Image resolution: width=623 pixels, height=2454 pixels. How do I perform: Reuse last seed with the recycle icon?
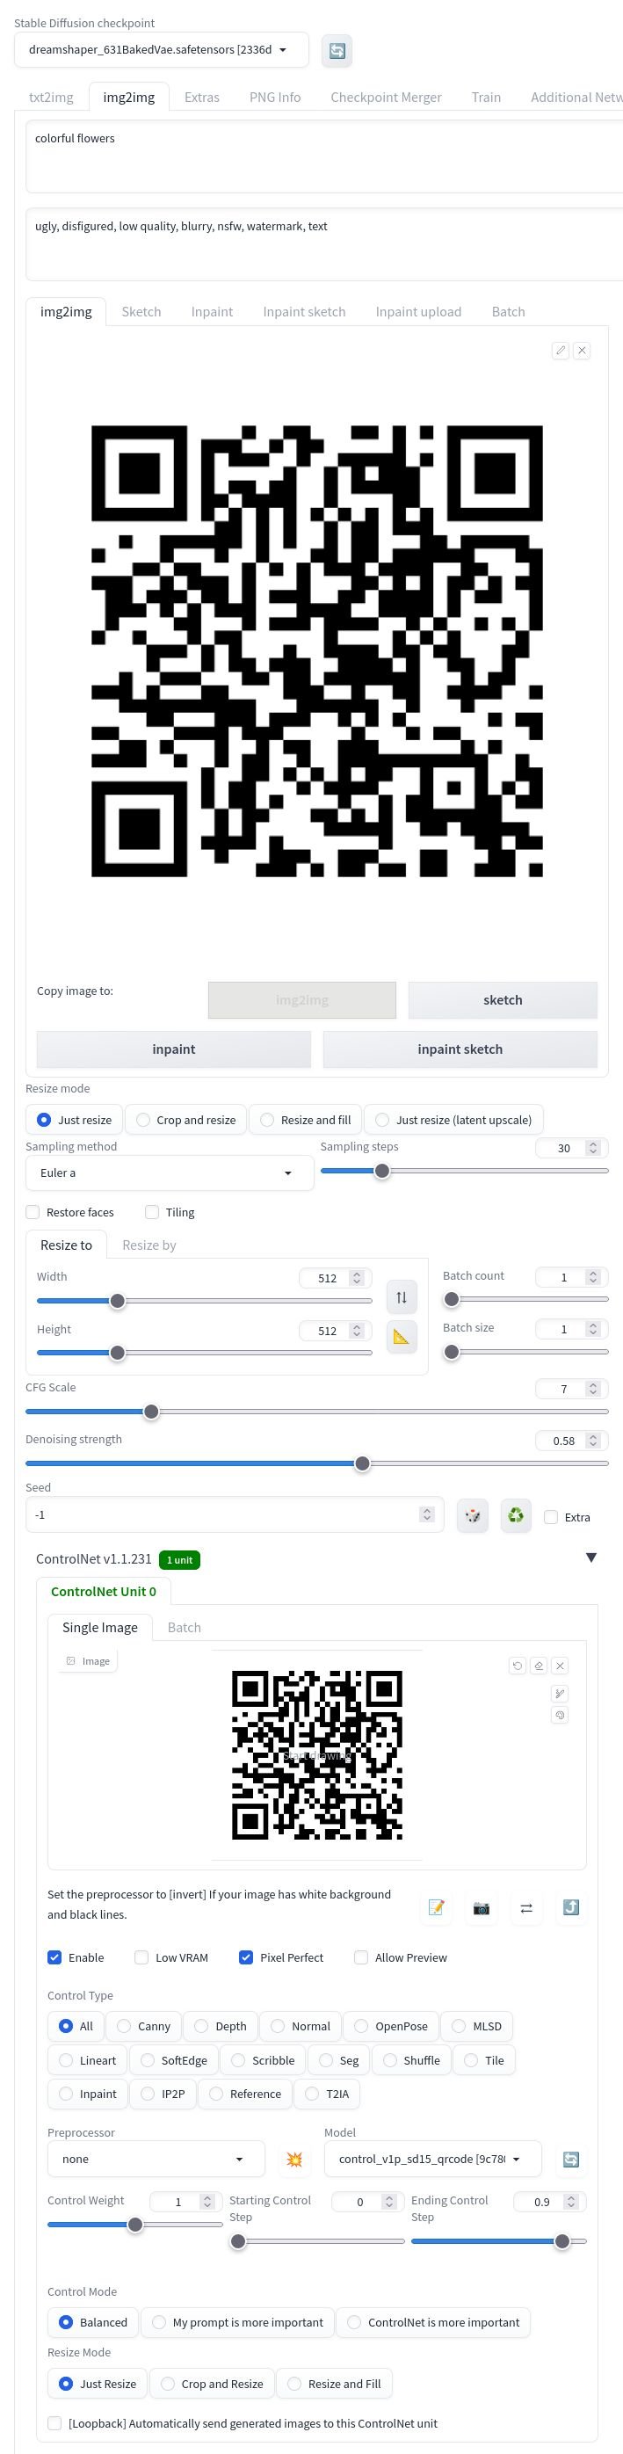tap(515, 1514)
